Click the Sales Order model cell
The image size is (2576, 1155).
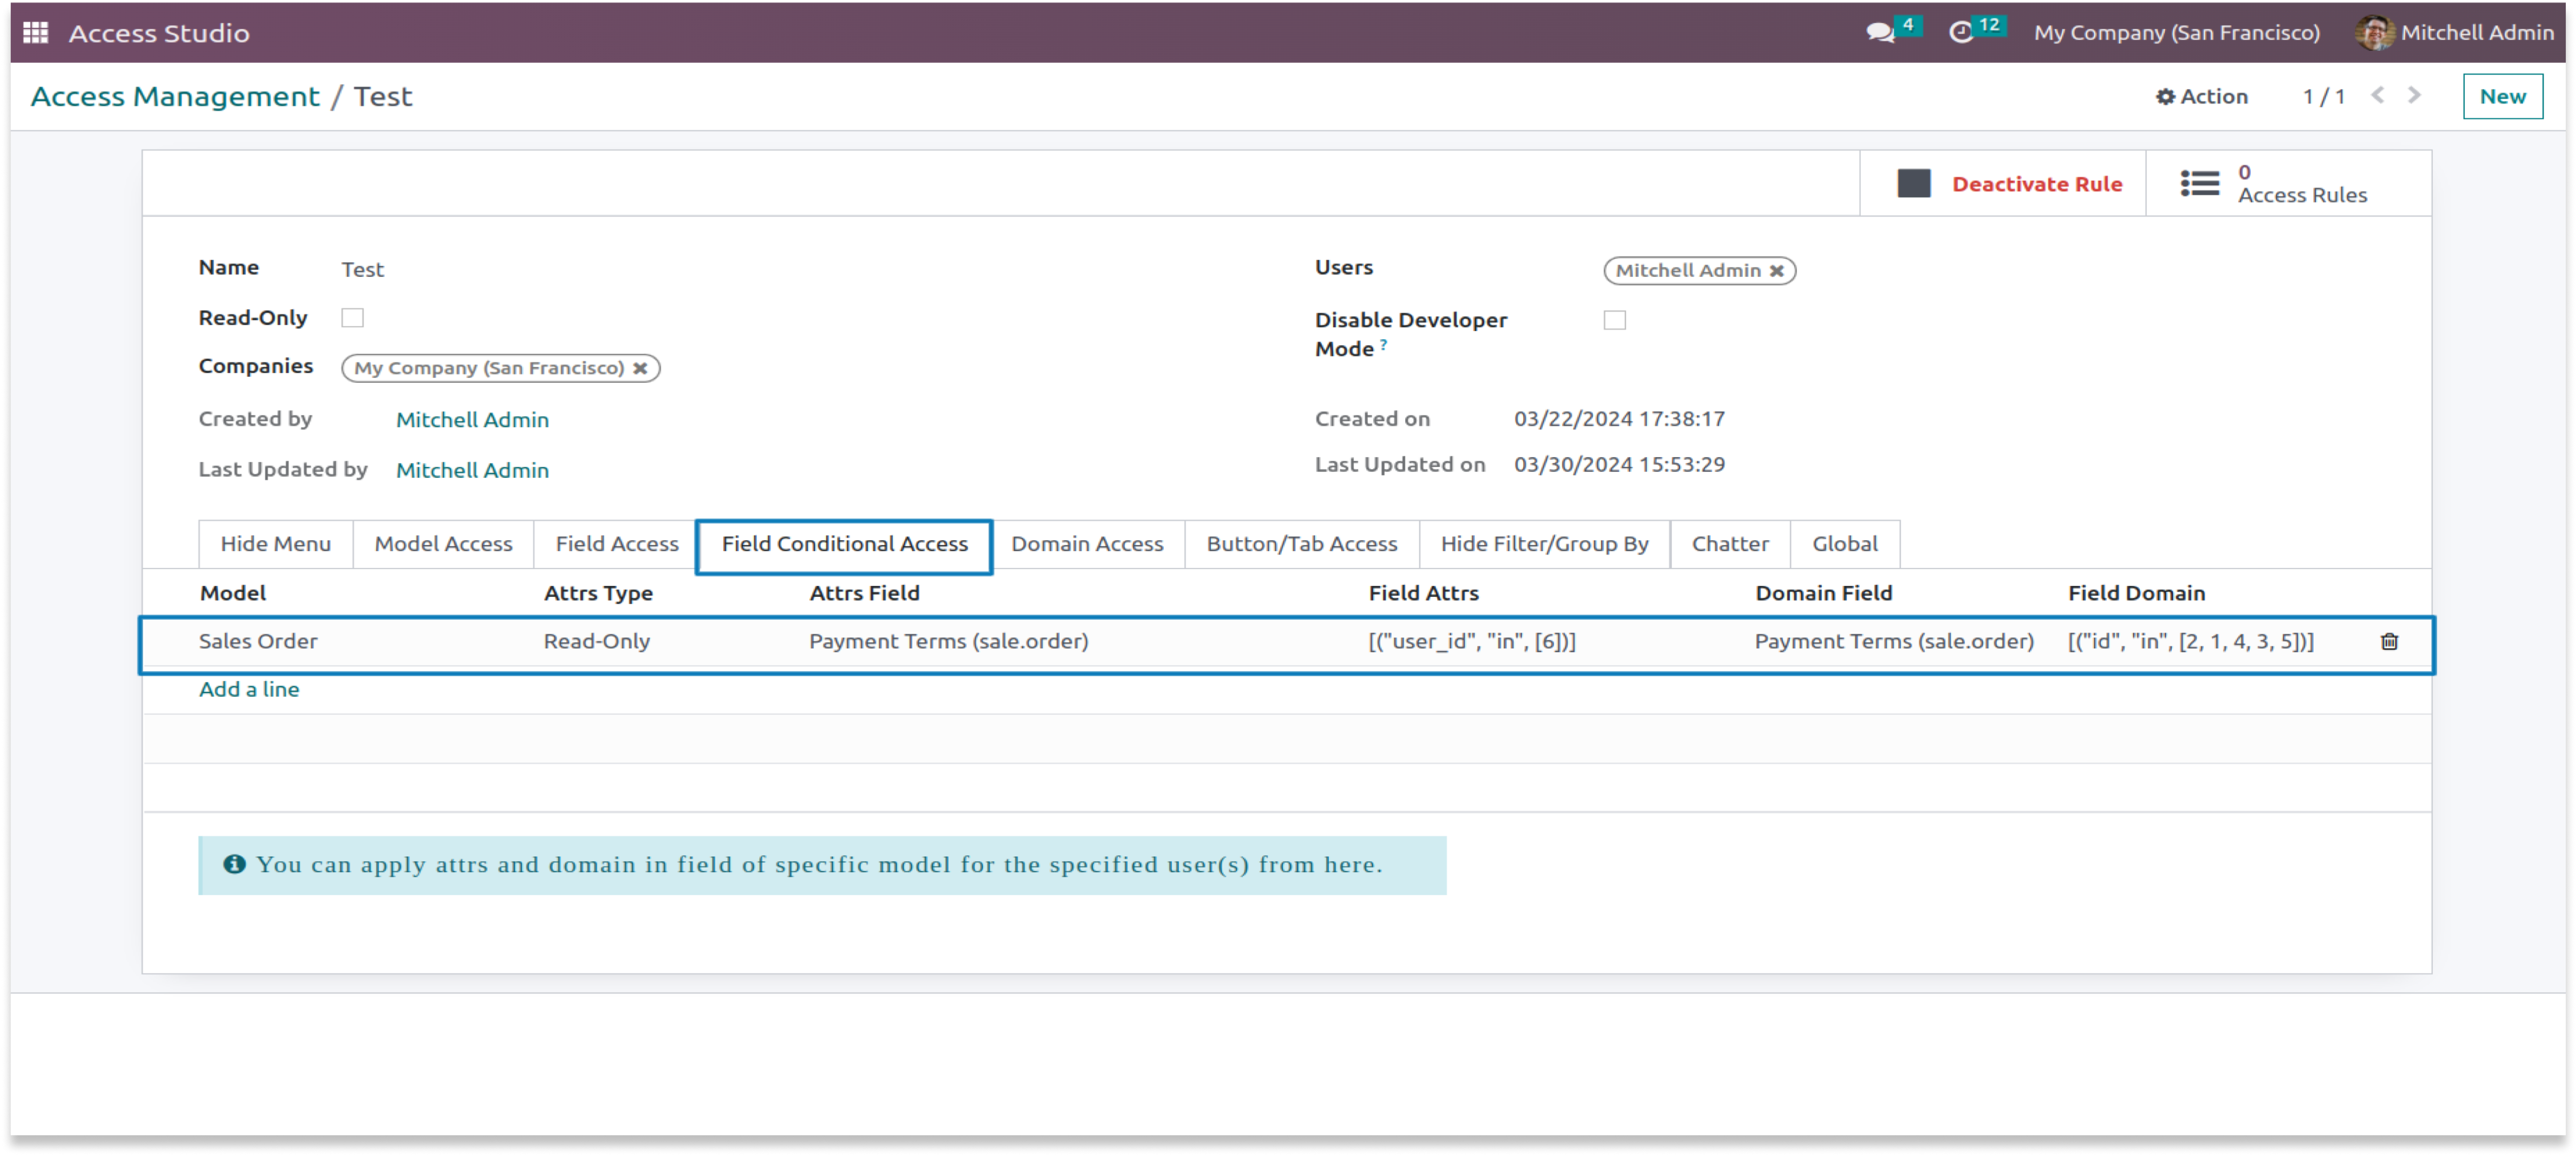click(x=258, y=642)
